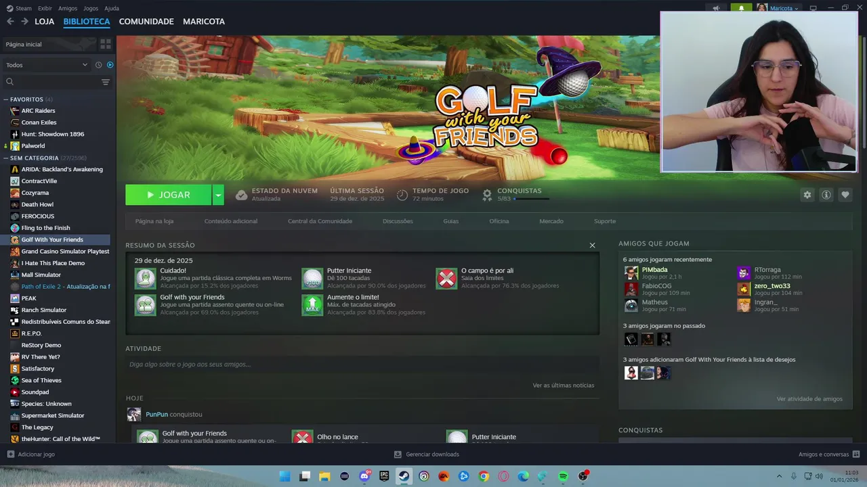Viewport: 867px width, 487px height.
Task: Open advanced library filter options
Action: pyautogui.click(x=106, y=82)
